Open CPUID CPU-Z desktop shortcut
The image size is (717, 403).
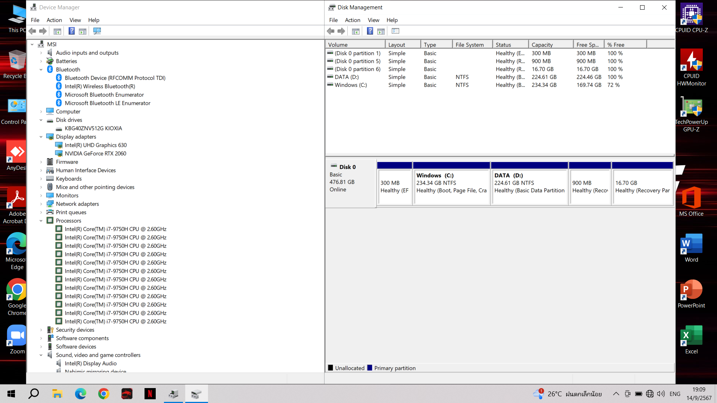click(x=692, y=18)
